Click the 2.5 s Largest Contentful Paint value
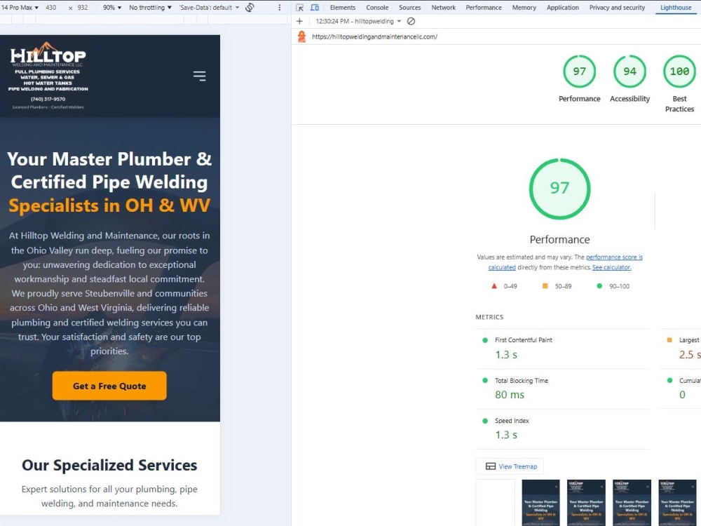The width and height of the screenshot is (701, 526). [690, 355]
